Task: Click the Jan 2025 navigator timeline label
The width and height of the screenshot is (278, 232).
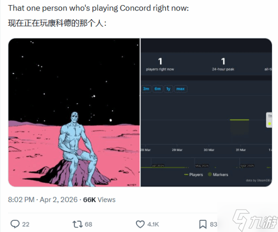Action: pos(158,166)
